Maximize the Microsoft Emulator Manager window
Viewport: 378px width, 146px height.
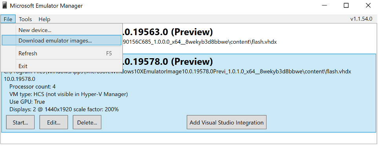(346, 5)
